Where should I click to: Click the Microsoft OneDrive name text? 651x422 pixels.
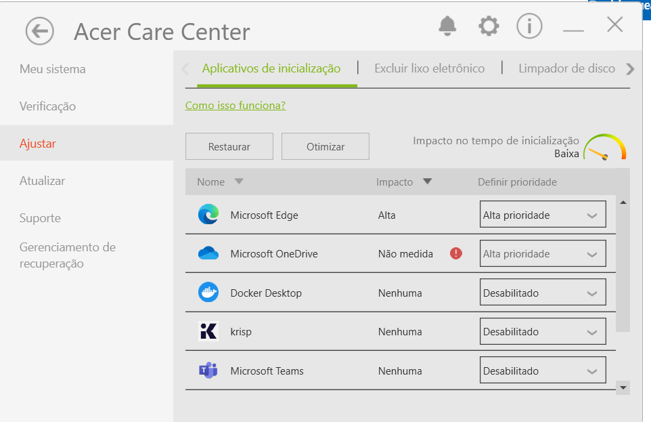pyautogui.click(x=274, y=253)
